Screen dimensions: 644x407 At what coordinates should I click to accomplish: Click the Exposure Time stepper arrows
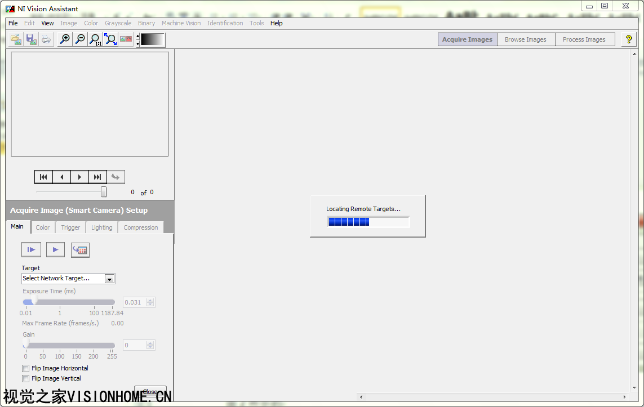tap(150, 302)
